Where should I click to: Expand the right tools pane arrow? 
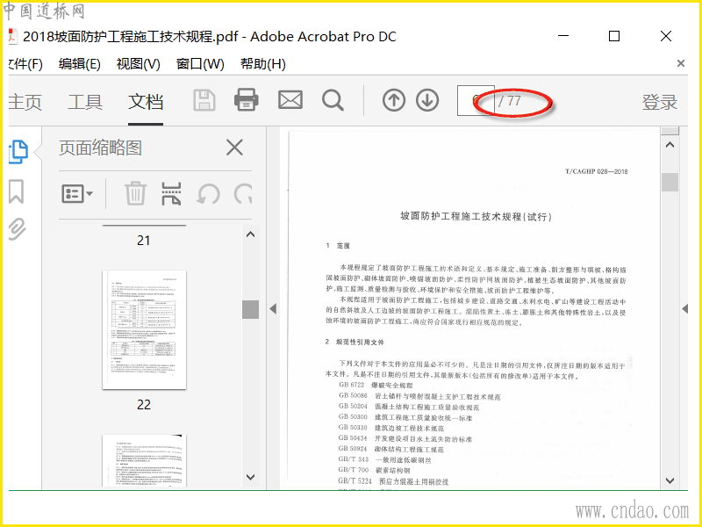[x=684, y=308]
